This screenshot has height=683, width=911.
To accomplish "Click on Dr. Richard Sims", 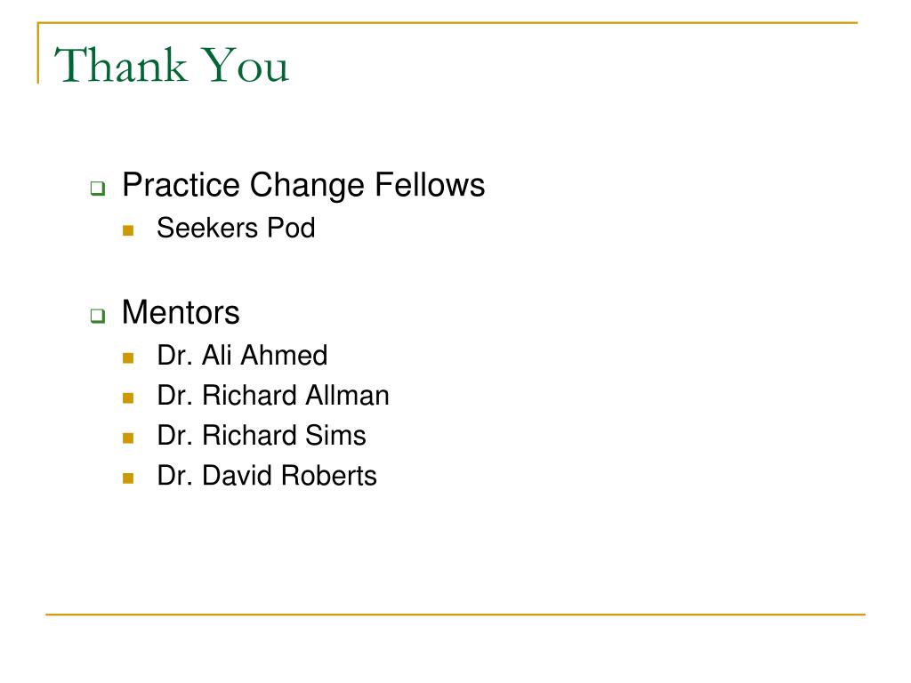I will coord(262,436).
